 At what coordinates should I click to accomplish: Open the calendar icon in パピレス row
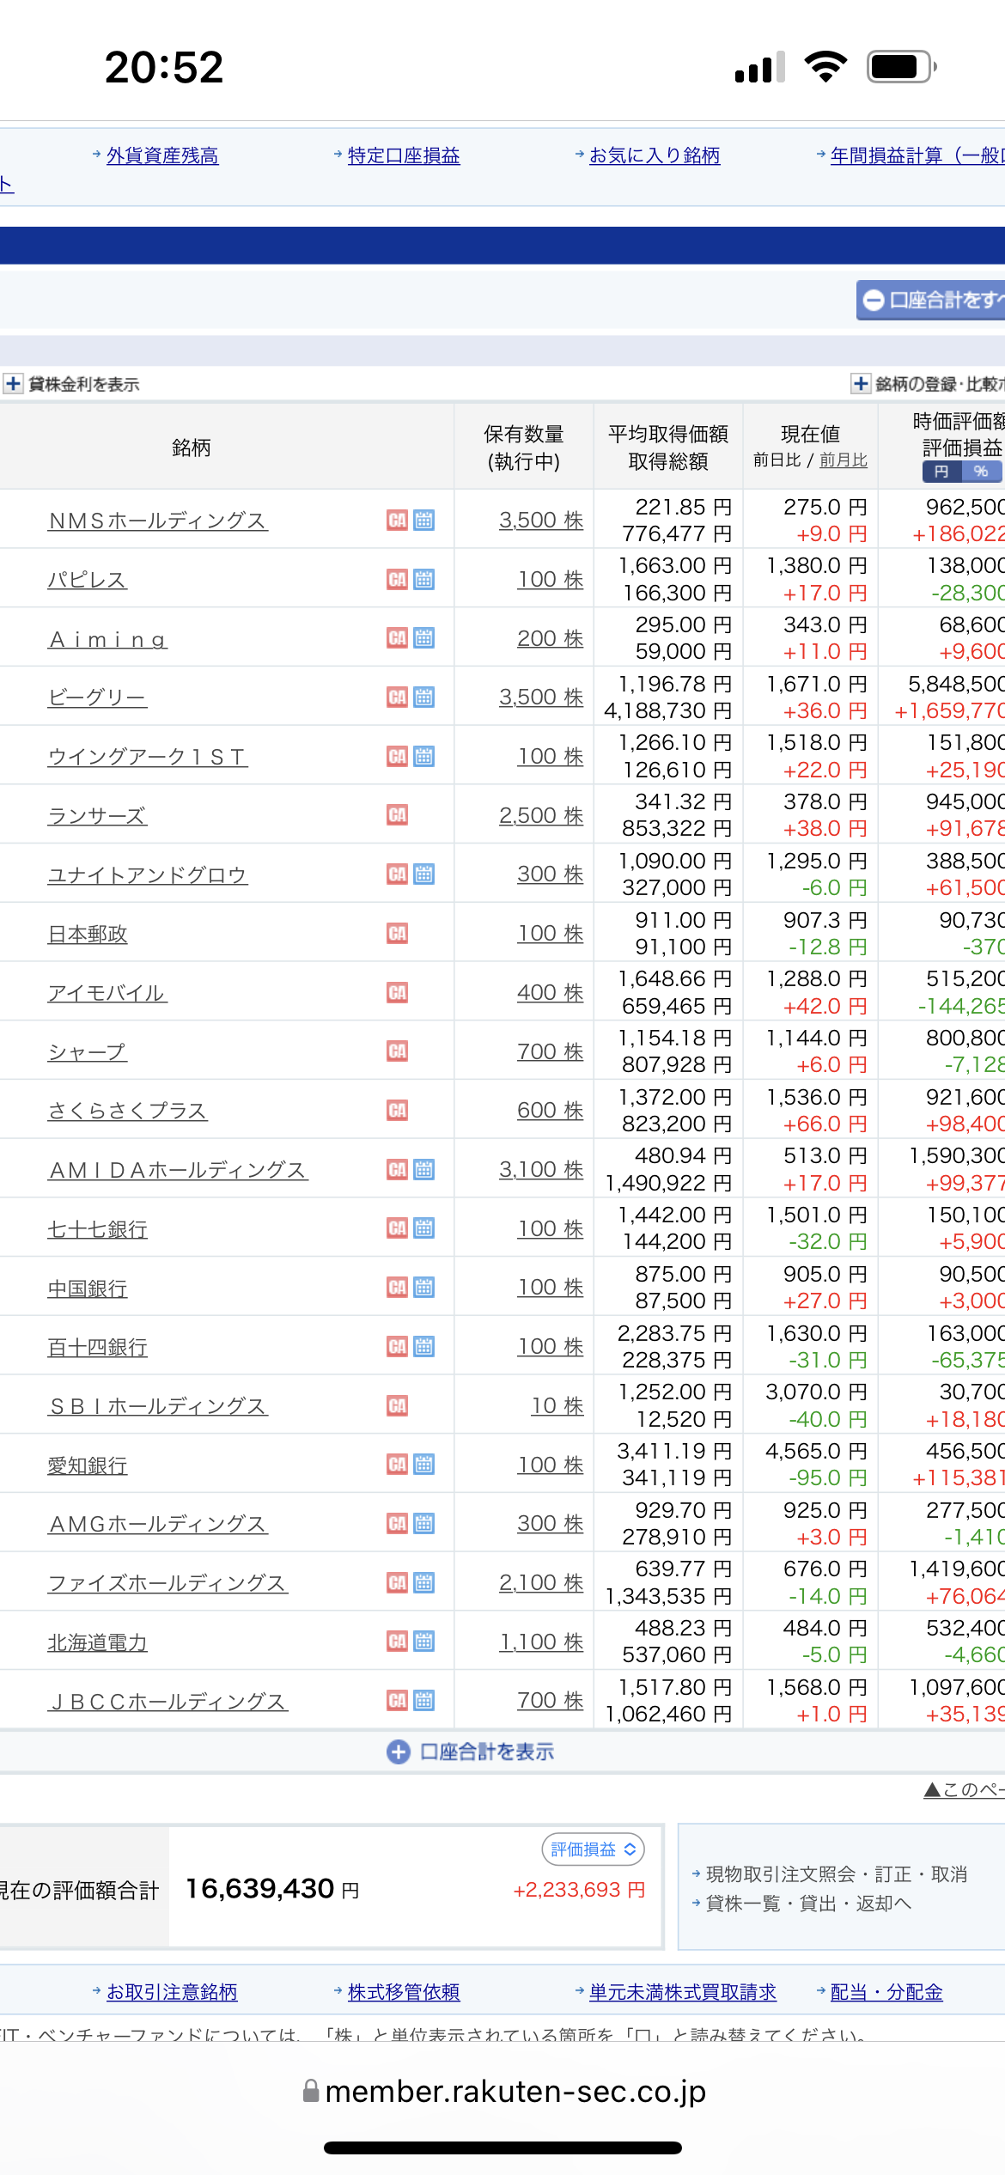(423, 579)
